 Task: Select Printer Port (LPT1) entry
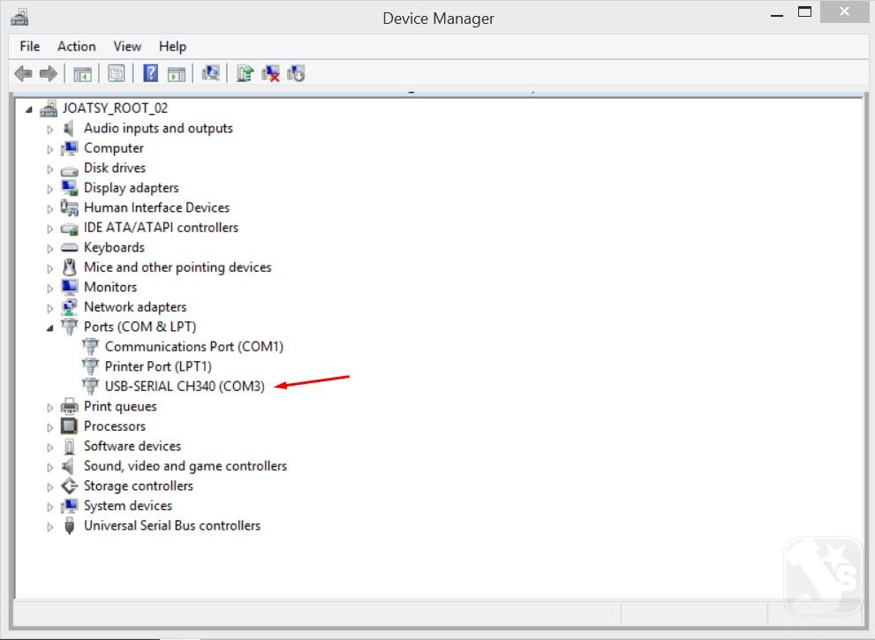click(158, 366)
